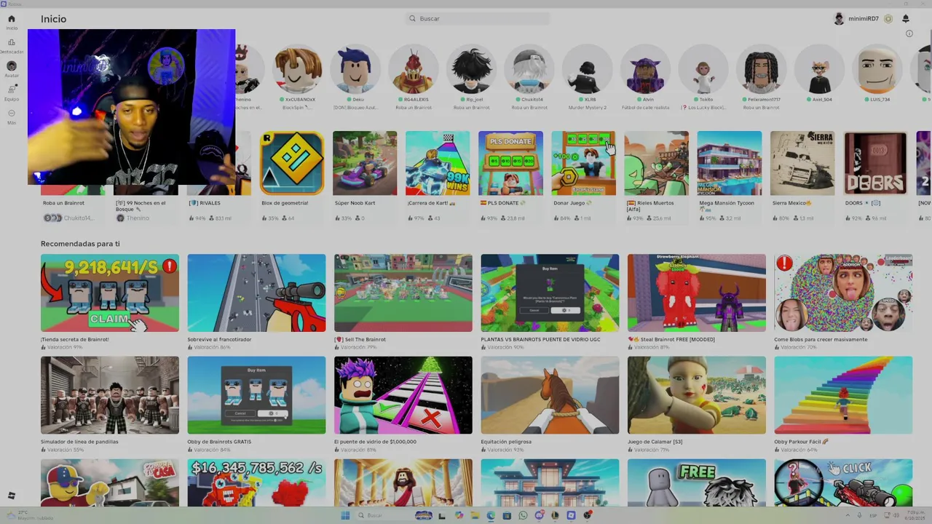Open the Sierra Mexico game tile
This screenshot has height=524, width=932.
click(802, 163)
